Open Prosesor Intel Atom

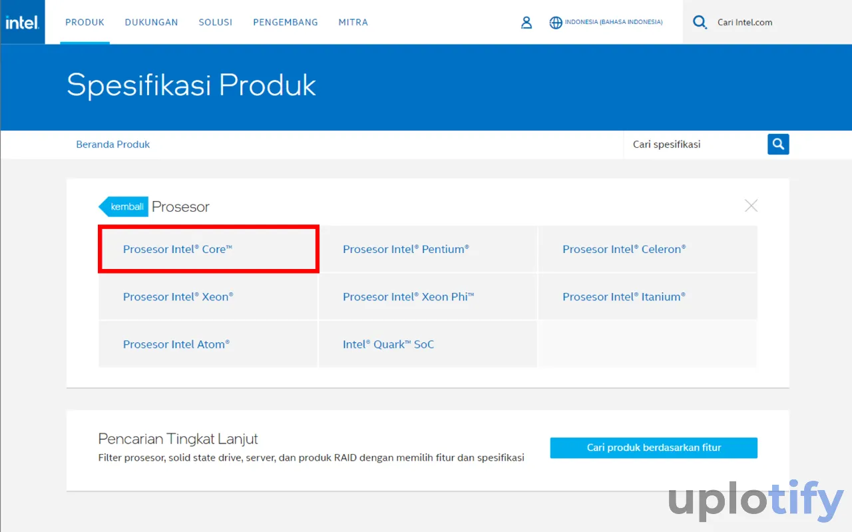coord(208,344)
